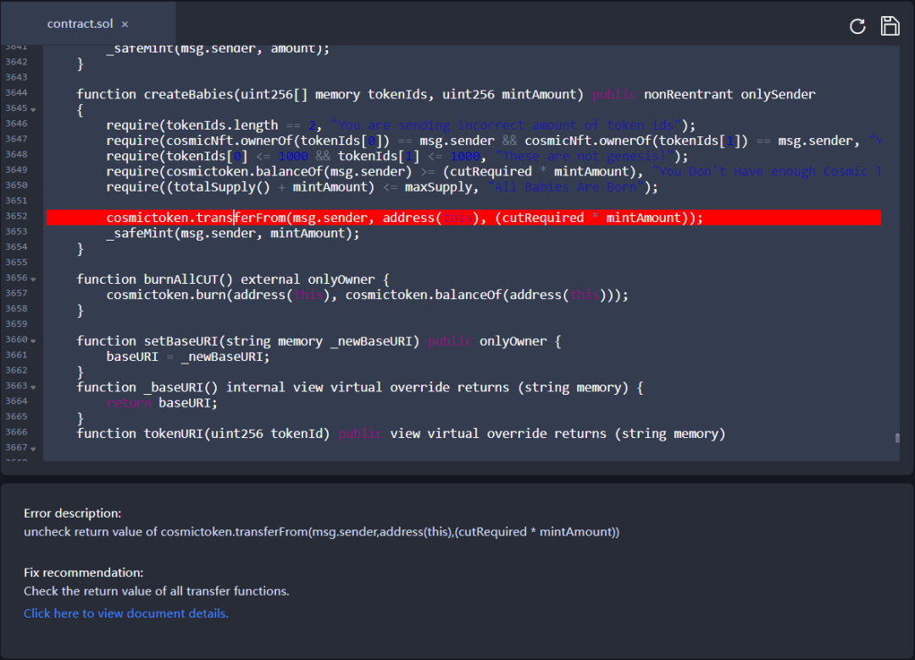915x660 pixels.
Task: Open the 'Click here to view document details' link
Action: [125, 613]
